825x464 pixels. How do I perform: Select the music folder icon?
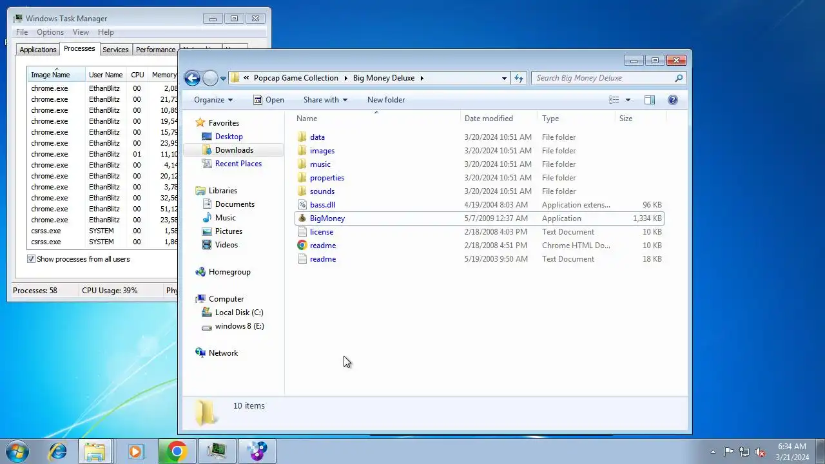pyautogui.click(x=302, y=164)
